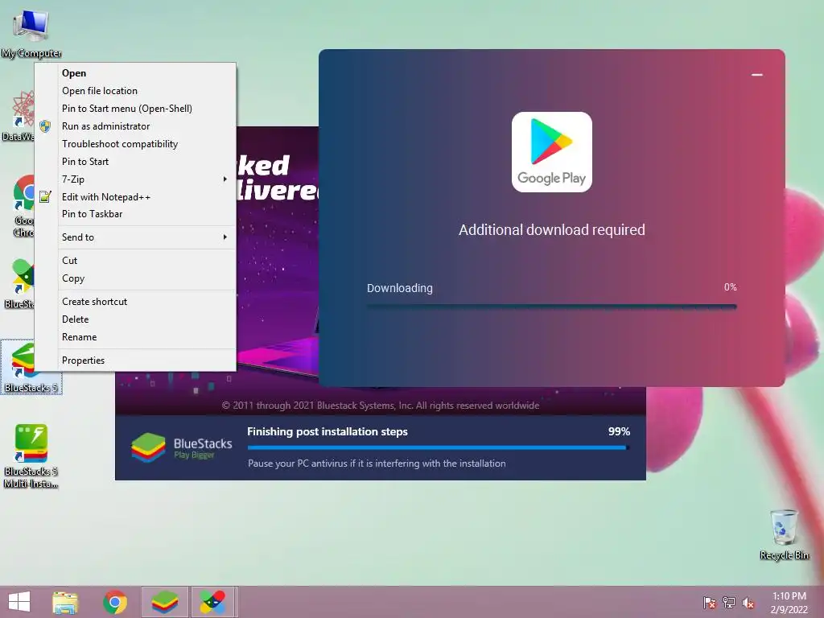
Task: Click the muted volume tray icon
Action: 748,603
